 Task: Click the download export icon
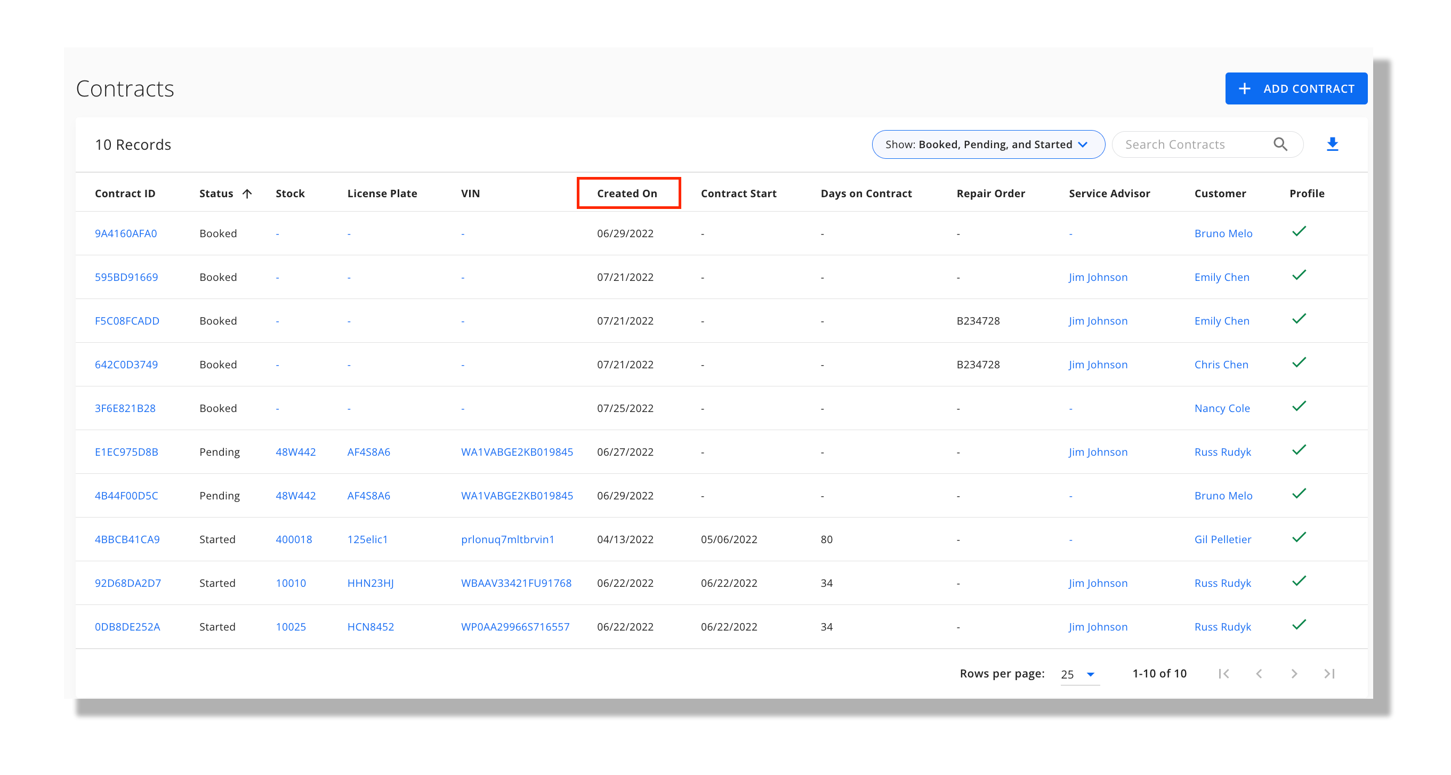tap(1332, 144)
